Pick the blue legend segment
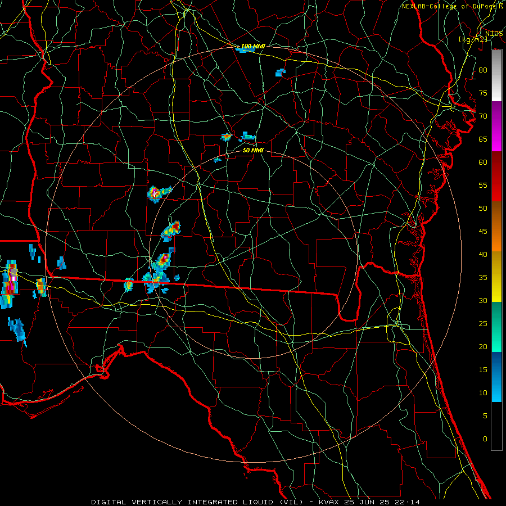The width and height of the screenshot is (506, 506). pos(496,377)
